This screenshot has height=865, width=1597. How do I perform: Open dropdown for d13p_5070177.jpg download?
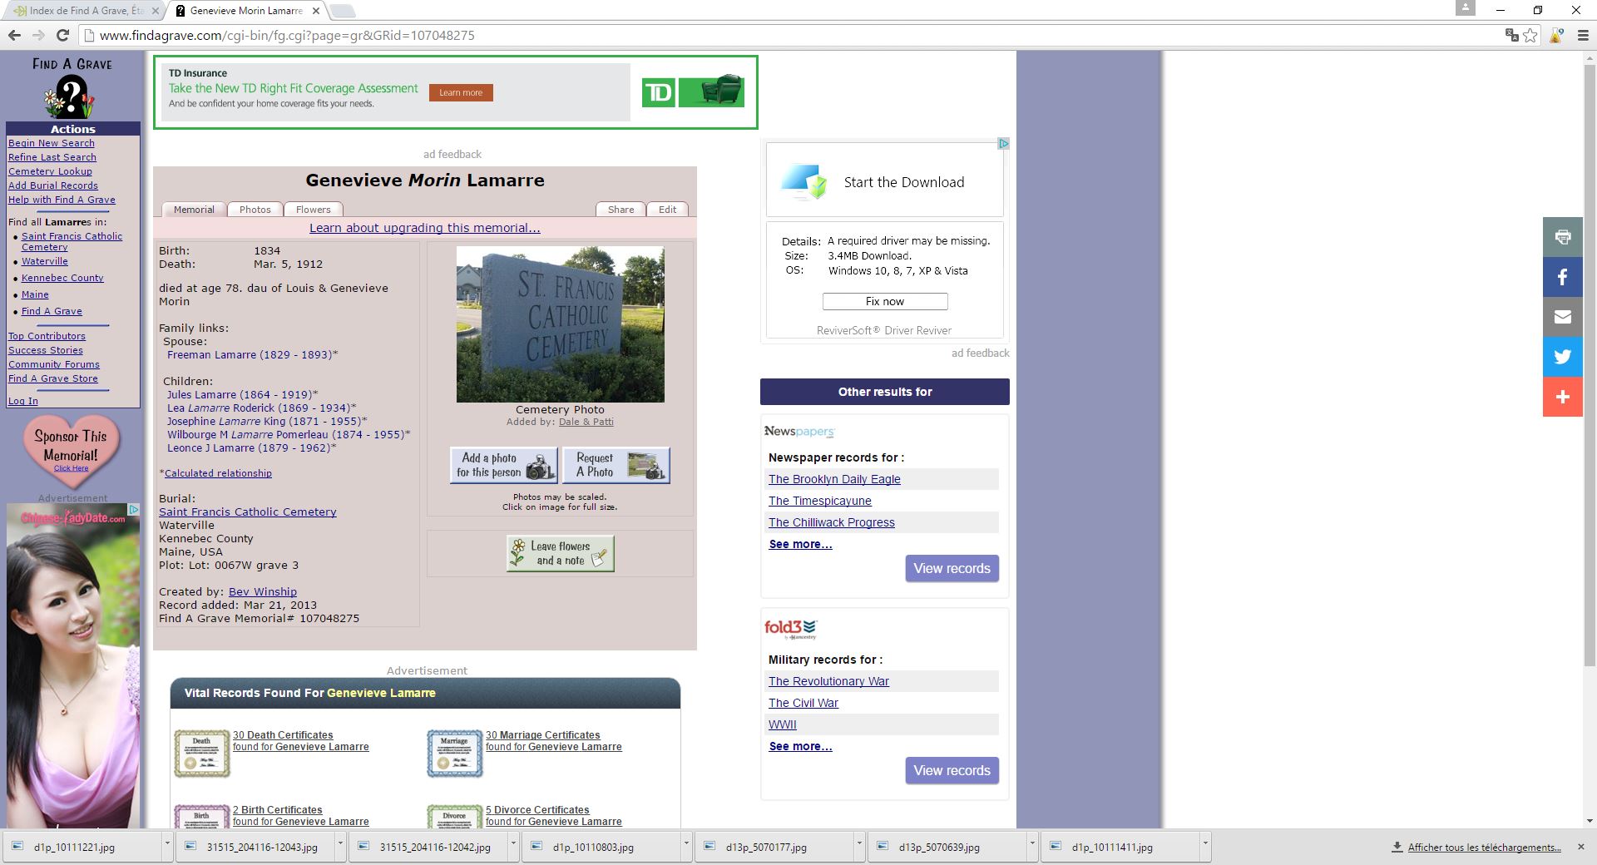click(x=859, y=844)
